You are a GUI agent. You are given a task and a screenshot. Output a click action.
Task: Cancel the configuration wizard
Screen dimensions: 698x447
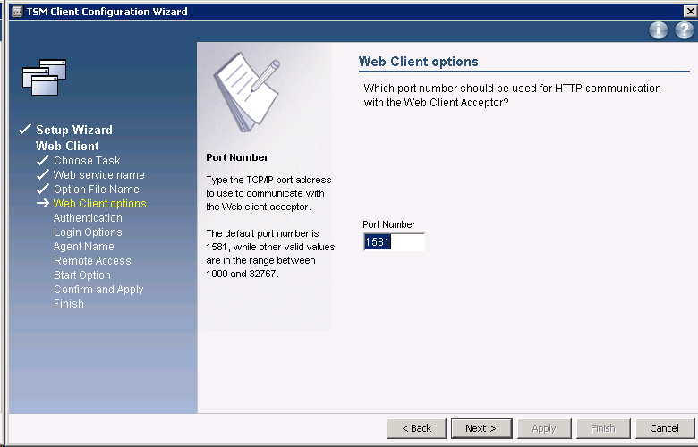664,428
